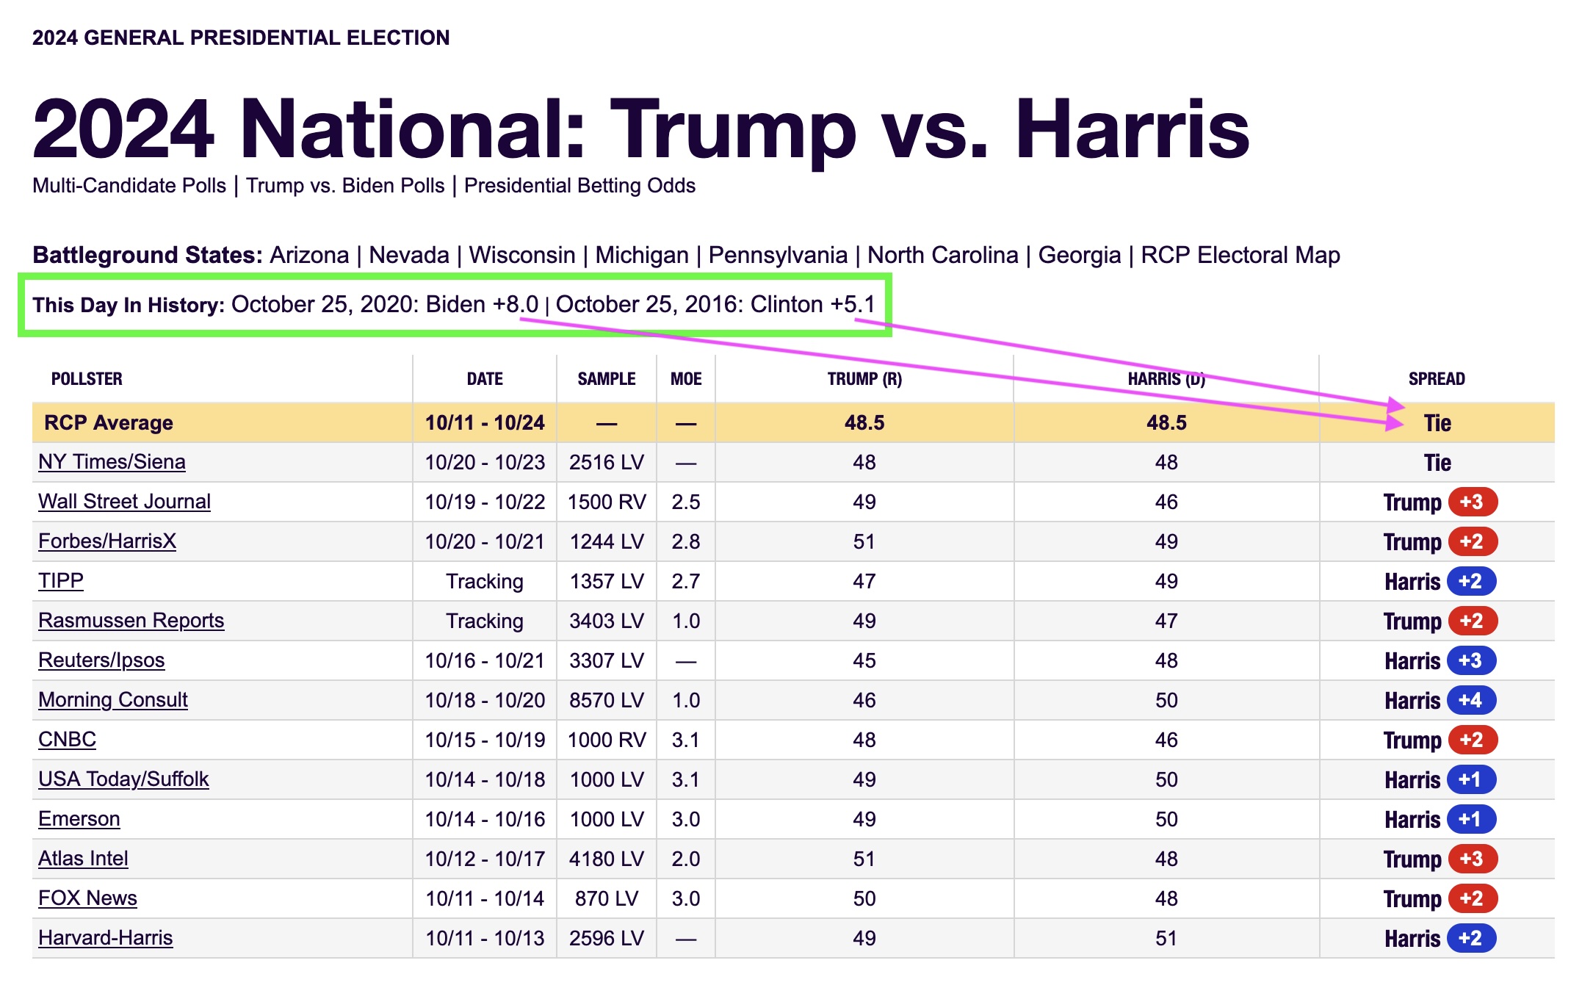The image size is (1582, 999).
Task: Open the CNBC poll link
Action: (x=67, y=740)
